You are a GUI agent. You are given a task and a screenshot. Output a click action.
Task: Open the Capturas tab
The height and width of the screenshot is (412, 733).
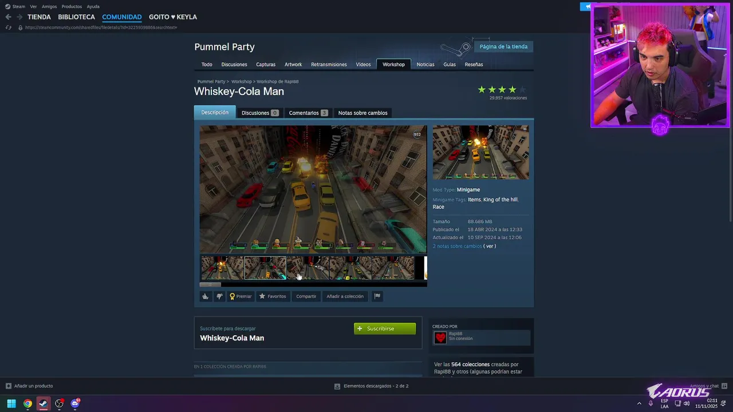point(266,65)
